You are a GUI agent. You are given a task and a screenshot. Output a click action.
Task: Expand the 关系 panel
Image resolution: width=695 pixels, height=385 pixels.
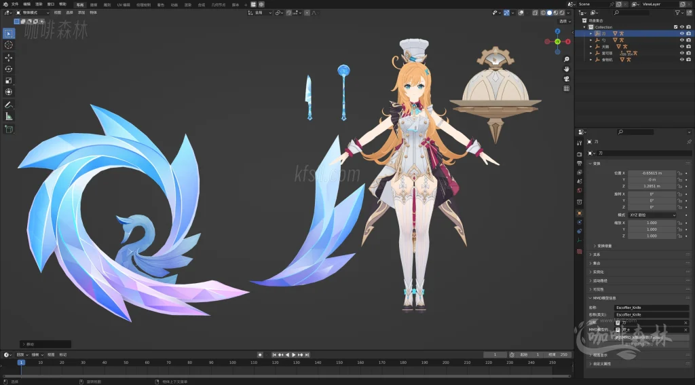pos(596,255)
